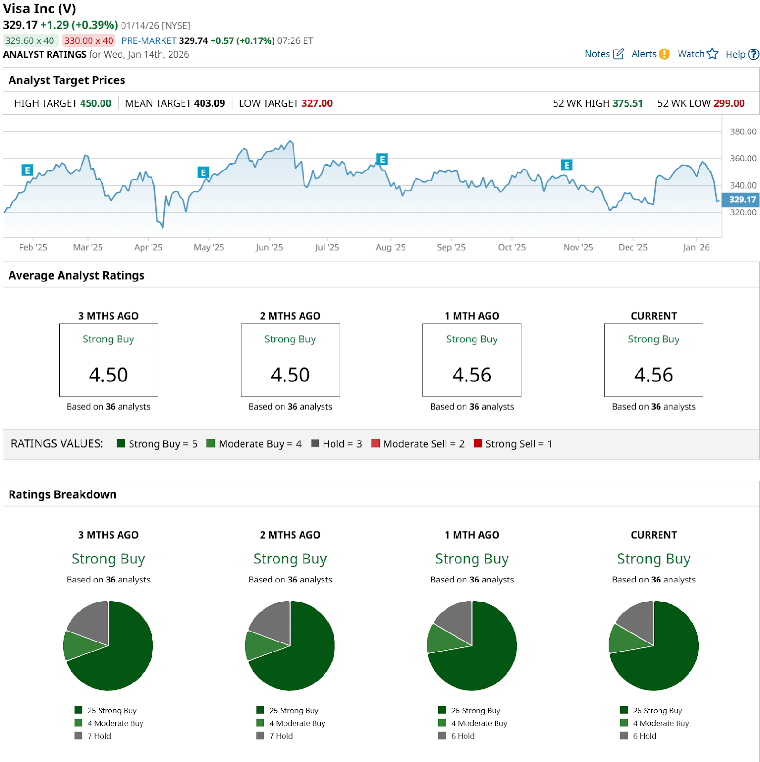Click the earnings marker near Feb '25
The image size is (760, 762).
click(27, 170)
